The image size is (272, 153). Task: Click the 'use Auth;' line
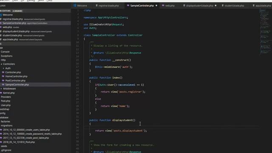point(90,28)
